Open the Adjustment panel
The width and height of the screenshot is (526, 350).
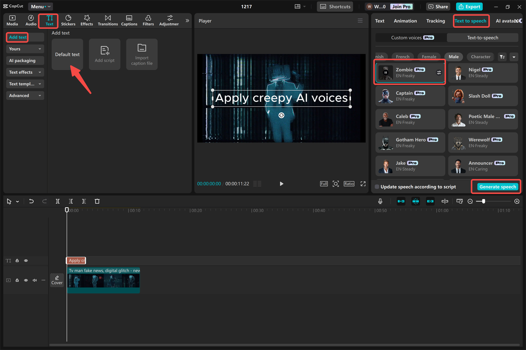pos(169,21)
